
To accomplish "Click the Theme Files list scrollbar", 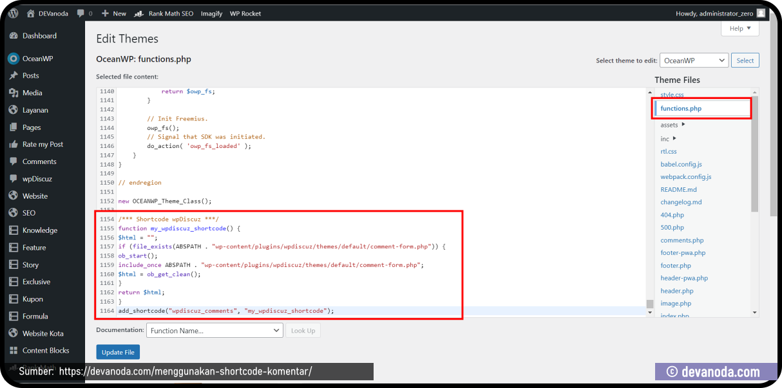I will click(x=755, y=154).
